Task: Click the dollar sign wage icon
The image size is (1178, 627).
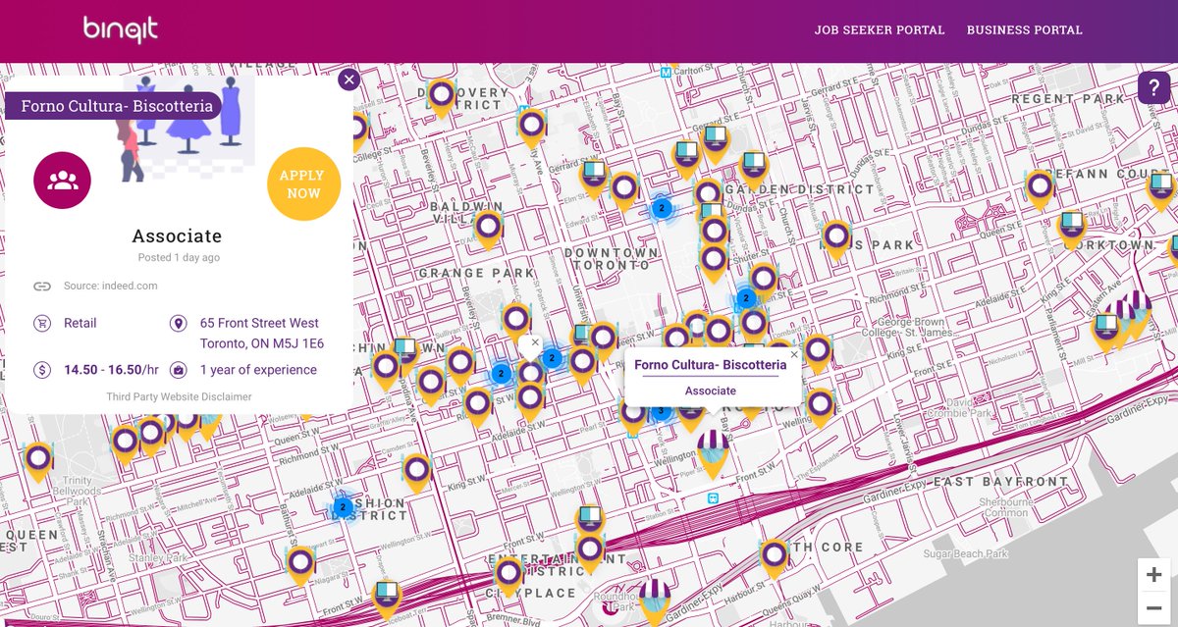Action: [42, 370]
